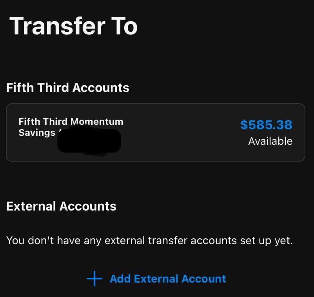The height and width of the screenshot is (297, 314).
Task: Click the External Accounts section header
Action: (x=61, y=206)
